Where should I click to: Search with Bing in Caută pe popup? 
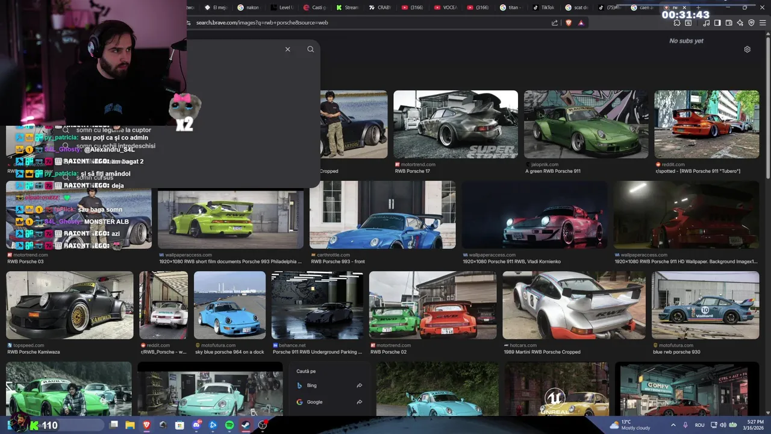329,385
